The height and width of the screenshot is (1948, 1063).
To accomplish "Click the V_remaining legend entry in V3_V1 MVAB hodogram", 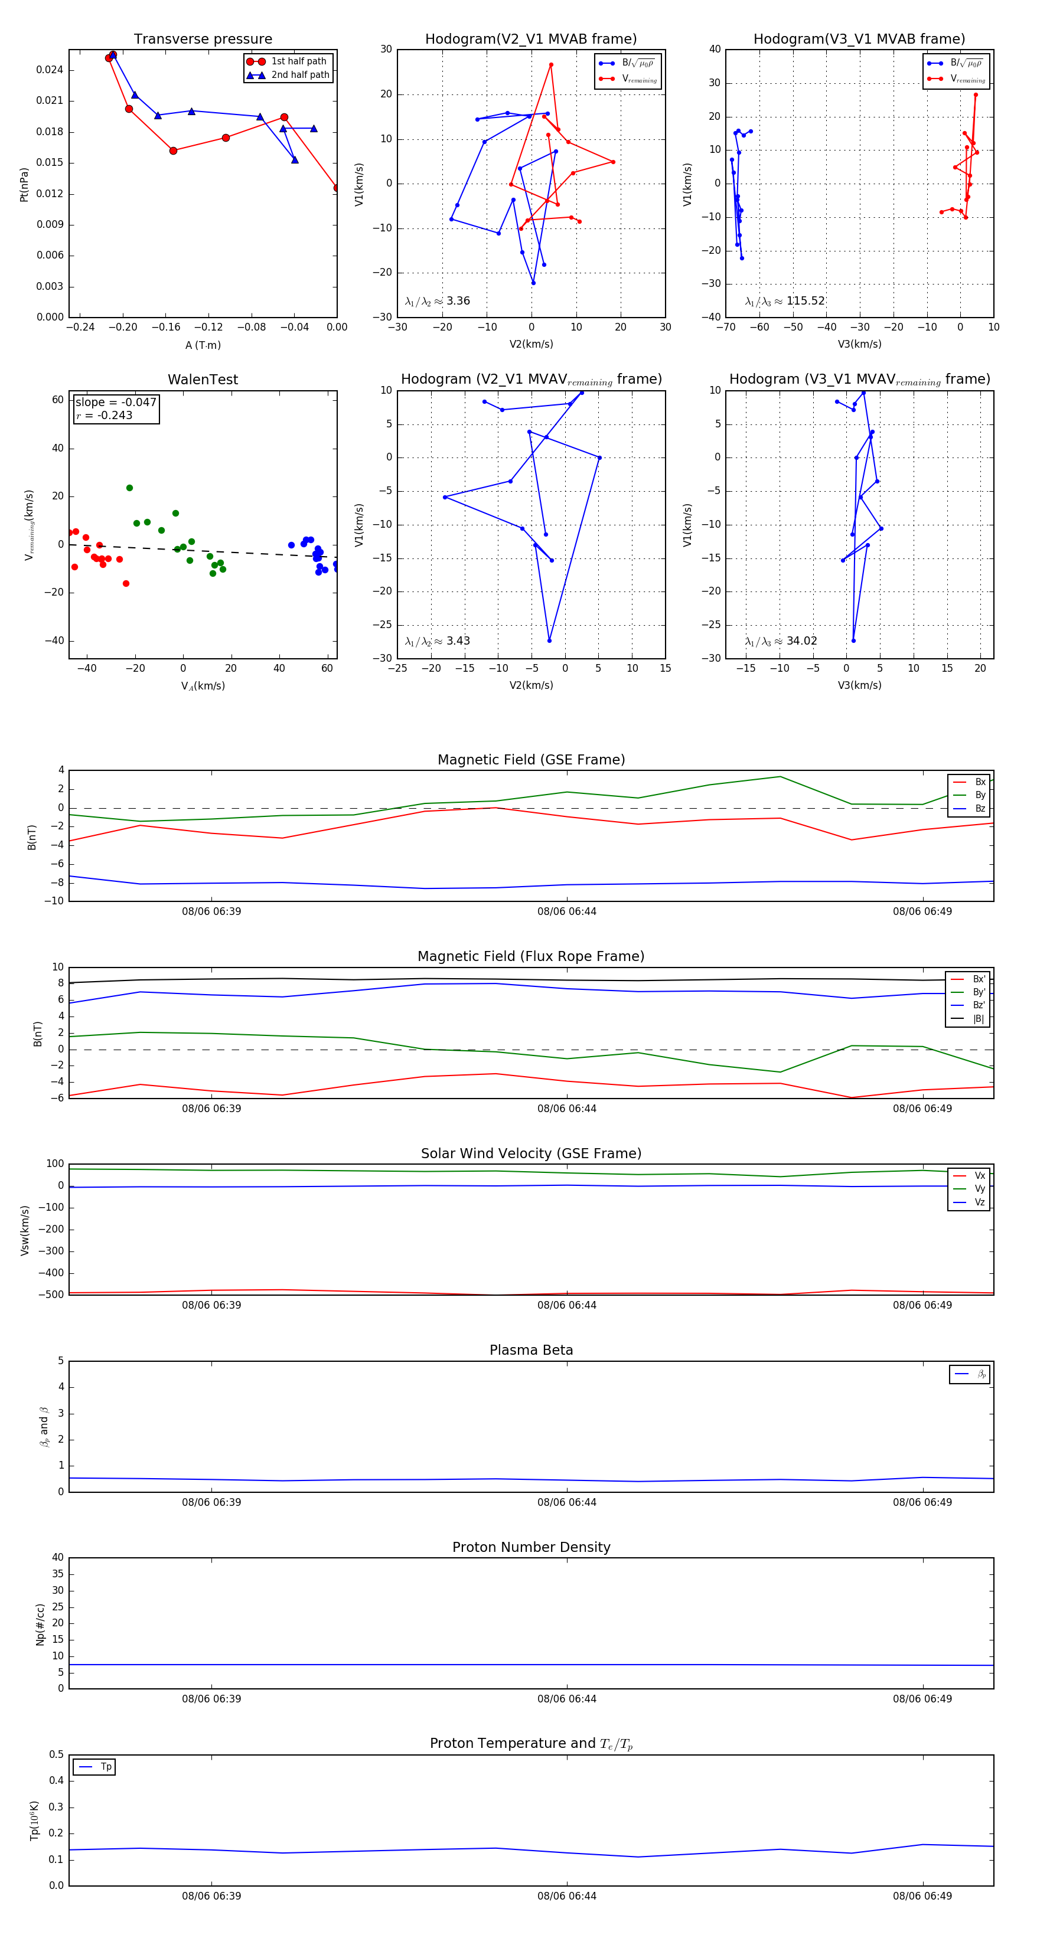I will coord(956,79).
